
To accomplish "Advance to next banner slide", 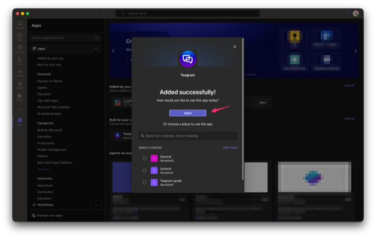I will point(355,51).
